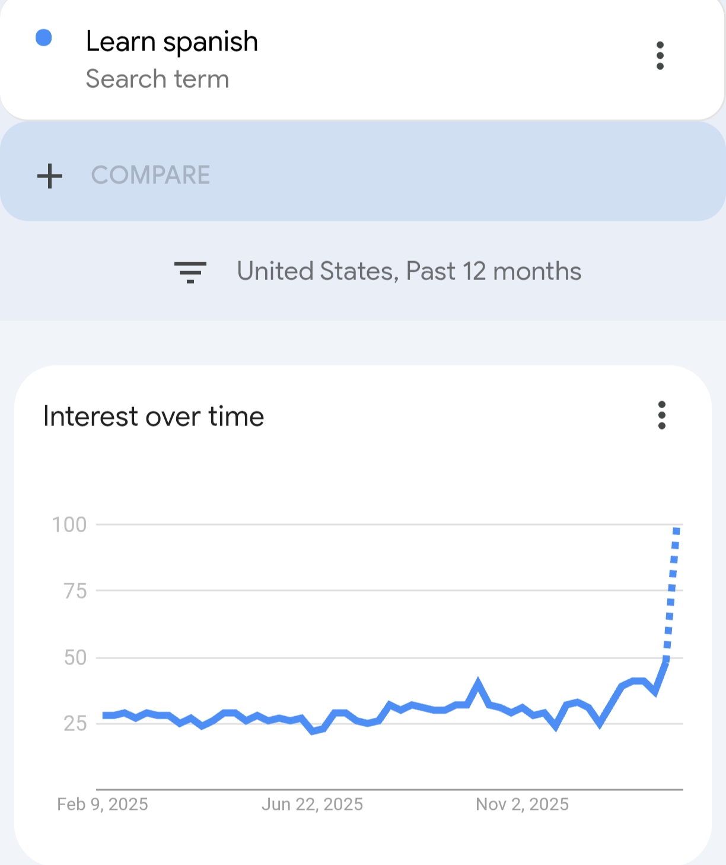Edit the Learn spanish search term

coord(172,42)
